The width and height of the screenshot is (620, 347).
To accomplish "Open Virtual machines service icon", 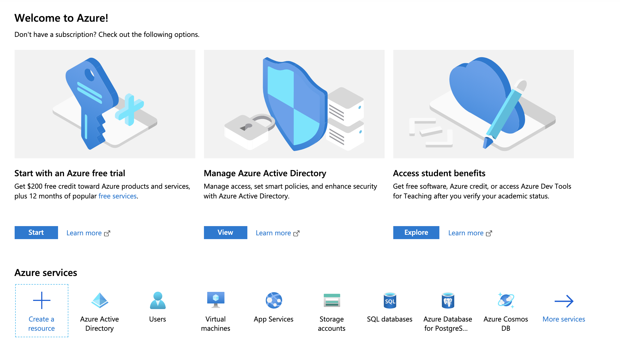I will [x=216, y=300].
